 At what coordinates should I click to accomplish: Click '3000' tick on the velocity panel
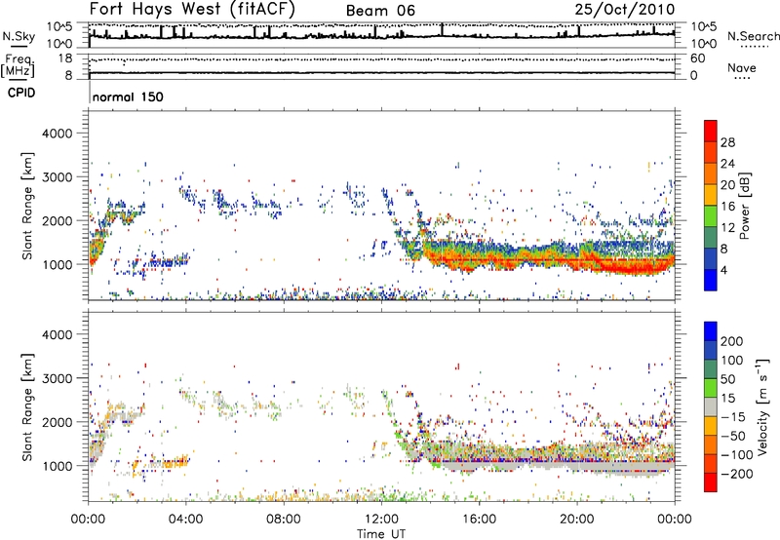[58, 378]
